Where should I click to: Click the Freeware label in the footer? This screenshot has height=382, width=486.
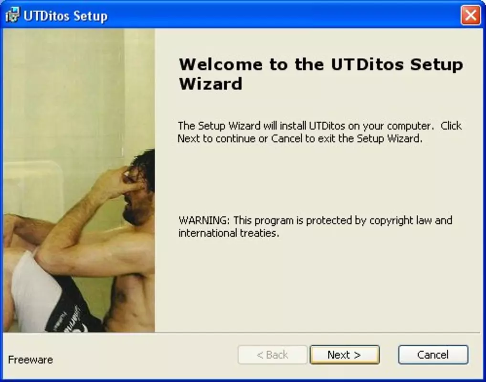[31, 360]
